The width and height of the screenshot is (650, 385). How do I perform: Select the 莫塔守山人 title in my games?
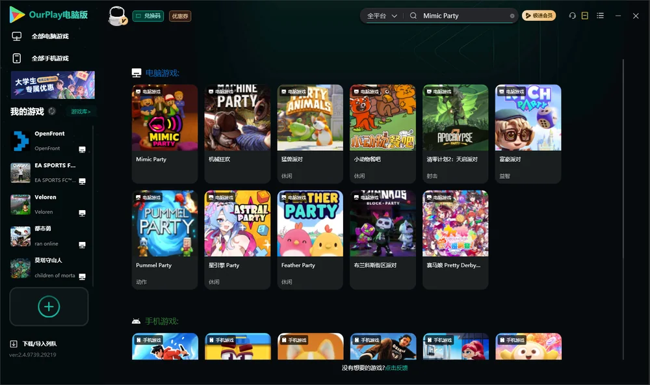[x=48, y=261]
